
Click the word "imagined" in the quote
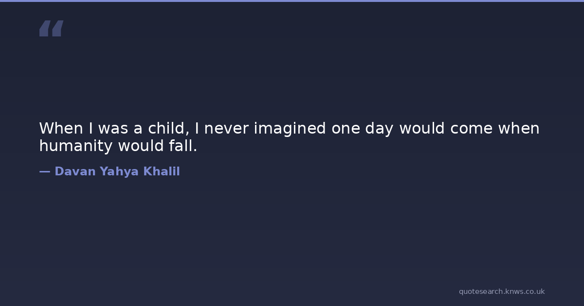tap(290, 129)
